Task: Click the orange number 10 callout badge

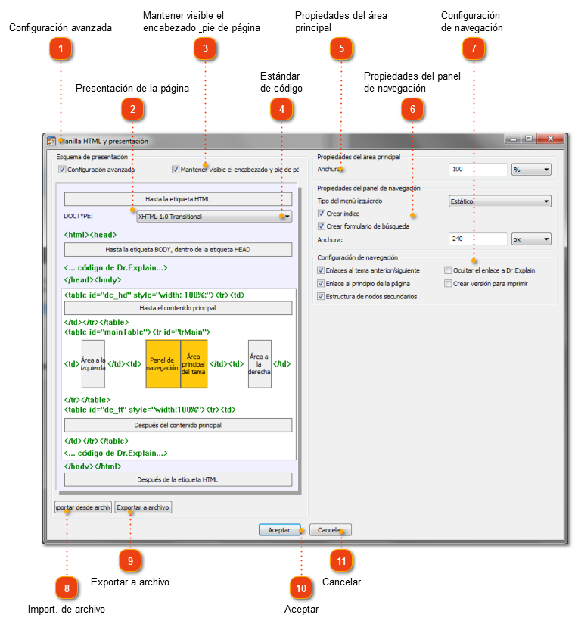Action: pos(301,588)
